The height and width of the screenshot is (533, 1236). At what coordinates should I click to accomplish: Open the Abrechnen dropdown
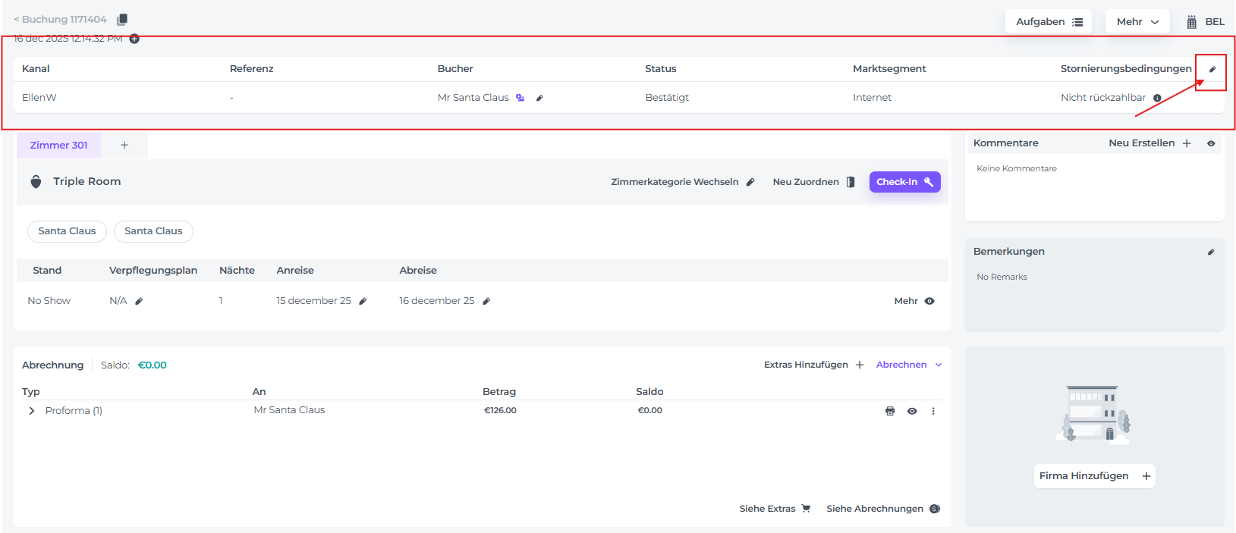click(908, 365)
